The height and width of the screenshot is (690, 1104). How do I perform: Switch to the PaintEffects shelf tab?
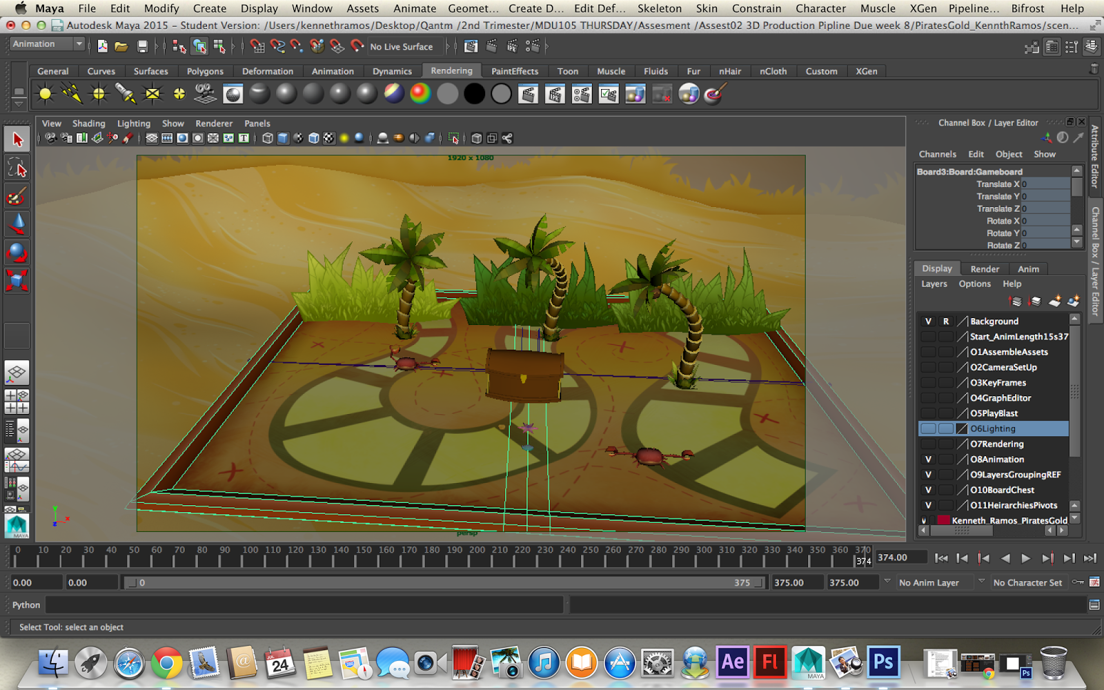[515, 71]
